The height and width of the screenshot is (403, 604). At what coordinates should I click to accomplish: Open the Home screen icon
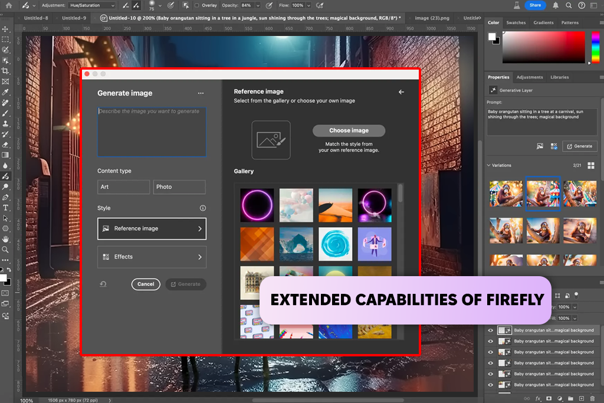[8, 5]
